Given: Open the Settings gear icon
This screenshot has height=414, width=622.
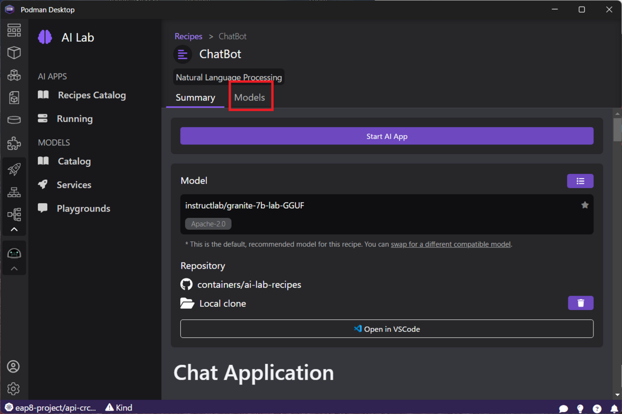Looking at the screenshot, I should (13, 389).
